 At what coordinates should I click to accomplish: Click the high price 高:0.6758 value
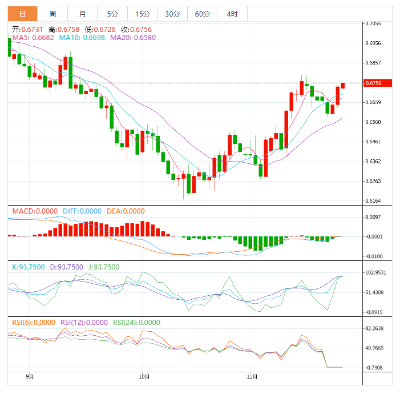(x=64, y=29)
